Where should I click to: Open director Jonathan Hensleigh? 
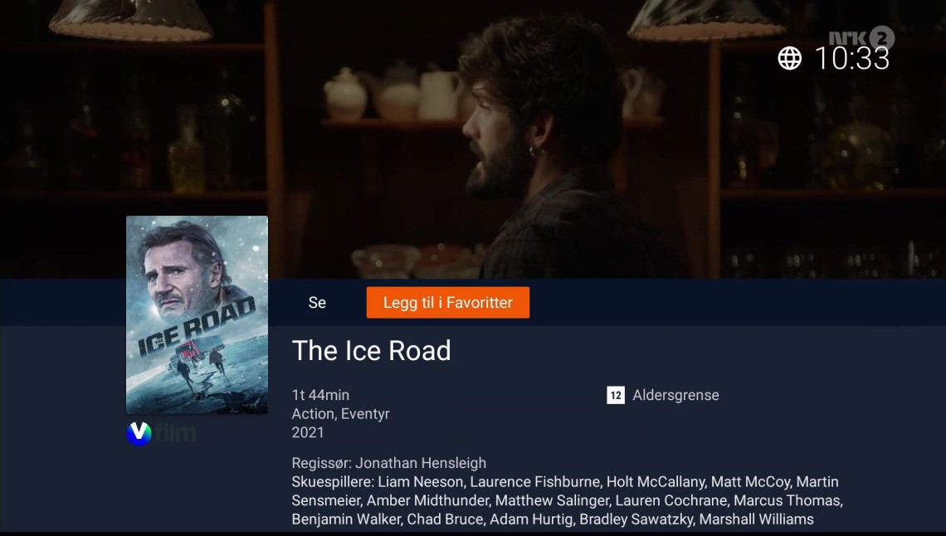coord(421,463)
